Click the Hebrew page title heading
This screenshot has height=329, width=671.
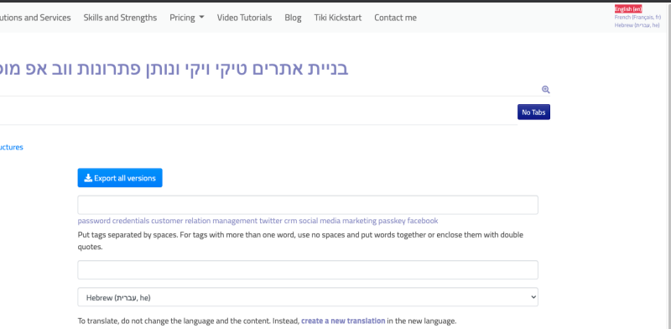174,69
